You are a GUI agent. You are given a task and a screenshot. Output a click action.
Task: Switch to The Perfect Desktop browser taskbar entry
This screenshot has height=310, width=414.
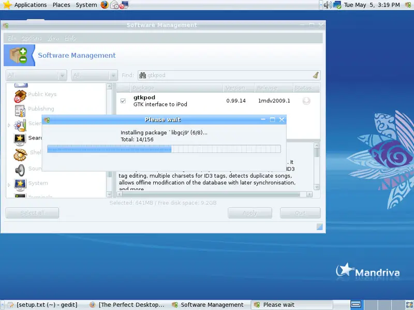point(127,305)
